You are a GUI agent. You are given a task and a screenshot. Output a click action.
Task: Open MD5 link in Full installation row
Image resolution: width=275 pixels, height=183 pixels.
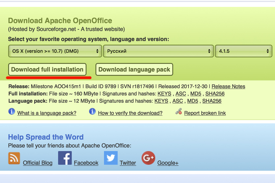pos(196,94)
